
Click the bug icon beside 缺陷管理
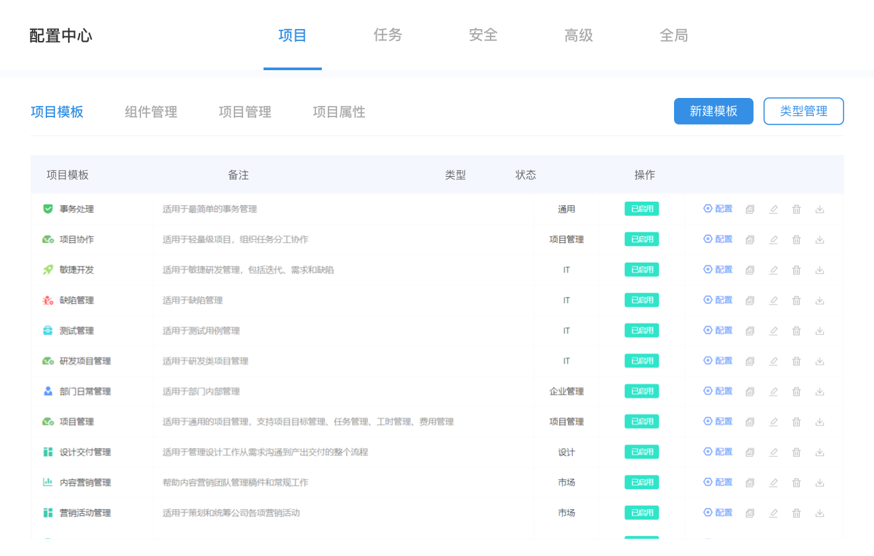(x=48, y=301)
